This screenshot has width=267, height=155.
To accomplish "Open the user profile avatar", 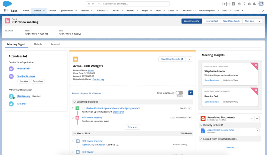I will [261, 4].
